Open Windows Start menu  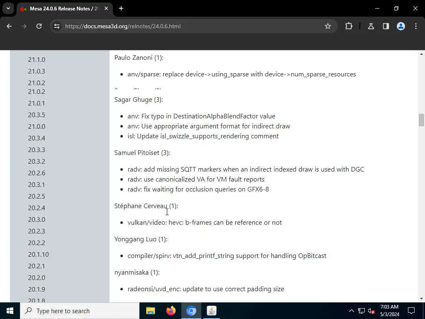10,311
